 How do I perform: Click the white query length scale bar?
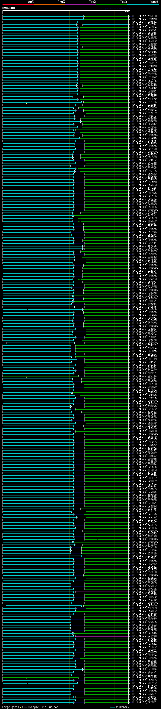(66, 10)
